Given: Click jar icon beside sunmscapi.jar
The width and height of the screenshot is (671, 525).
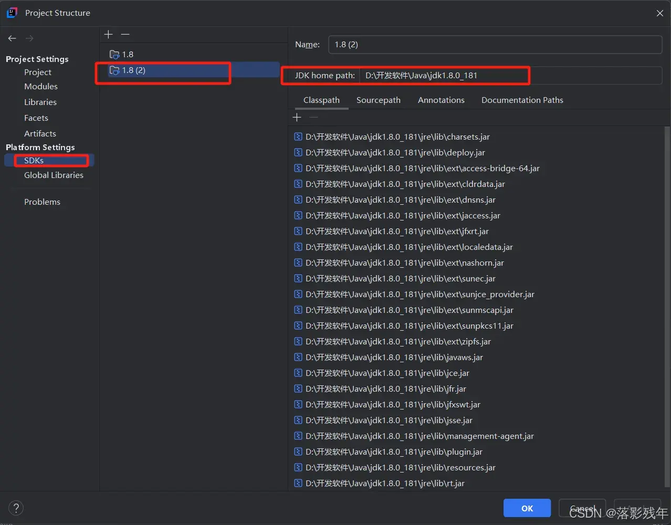Looking at the screenshot, I should pyautogui.click(x=298, y=310).
